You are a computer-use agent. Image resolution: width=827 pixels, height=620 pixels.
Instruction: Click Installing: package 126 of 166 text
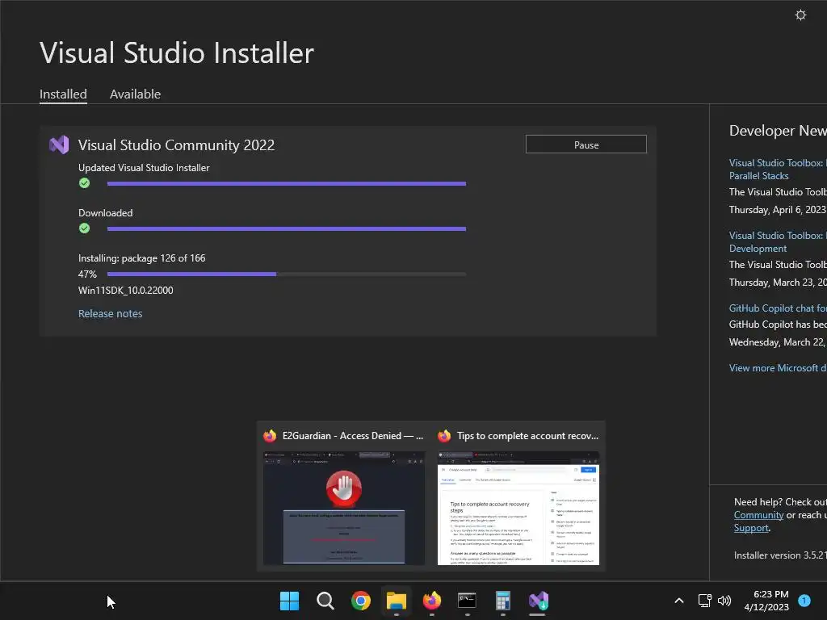pyautogui.click(x=142, y=258)
